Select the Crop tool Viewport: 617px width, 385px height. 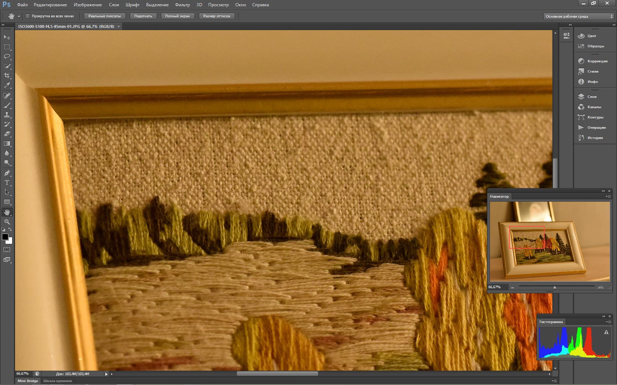tap(7, 76)
